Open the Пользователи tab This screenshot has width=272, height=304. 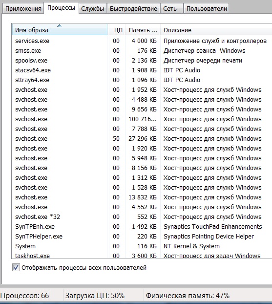coord(207,8)
